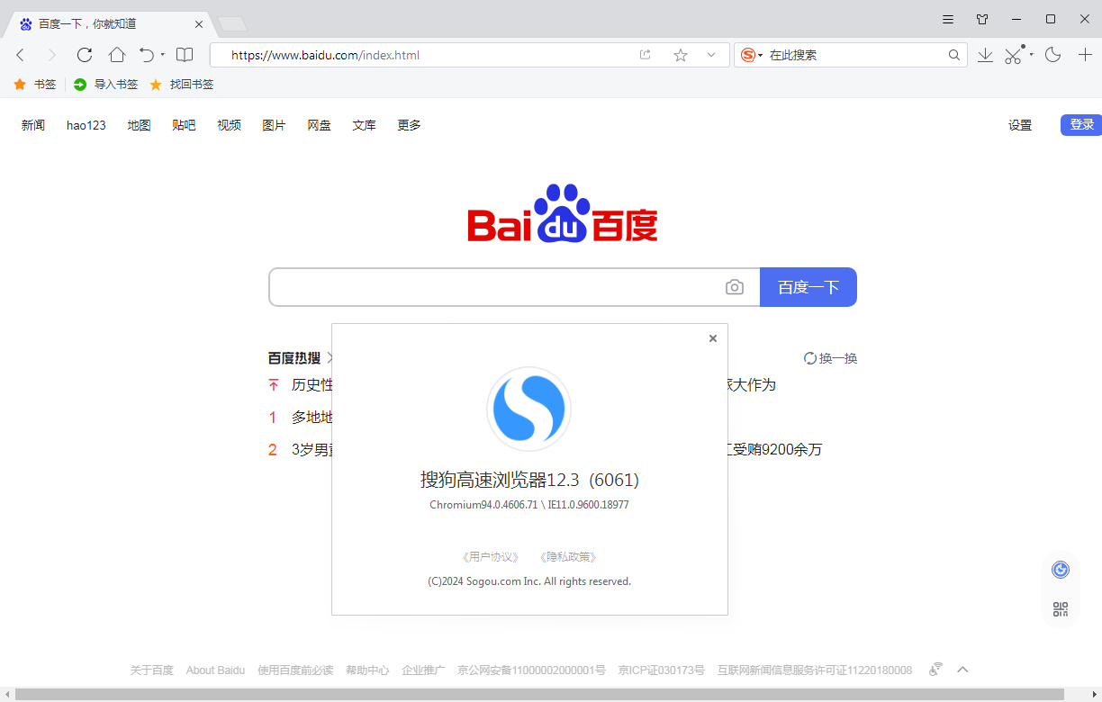Bookmark page with star icon
Screen dimensions: 1102x702
pyautogui.click(x=681, y=55)
